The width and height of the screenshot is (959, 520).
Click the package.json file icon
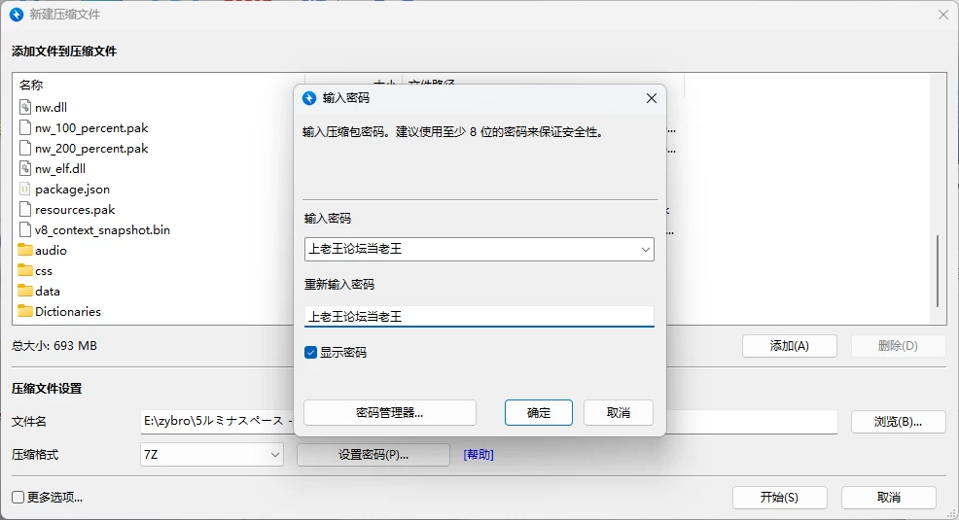[x=25, y=189]
